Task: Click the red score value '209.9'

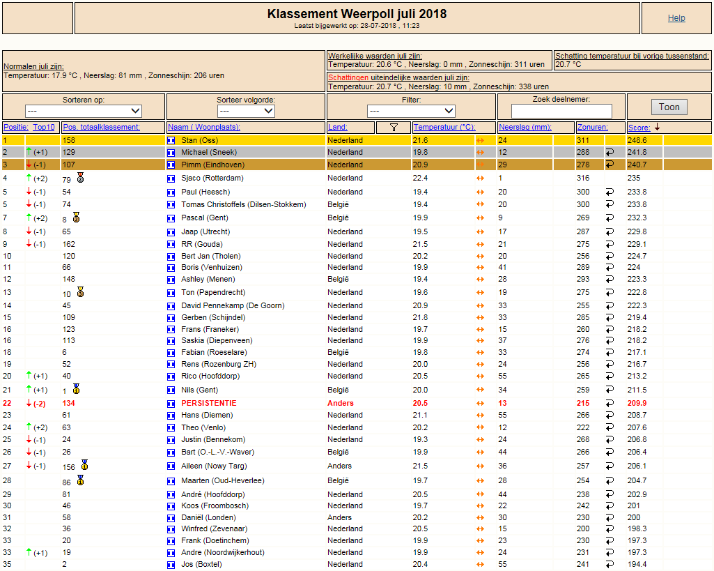Action: point(637,403)
